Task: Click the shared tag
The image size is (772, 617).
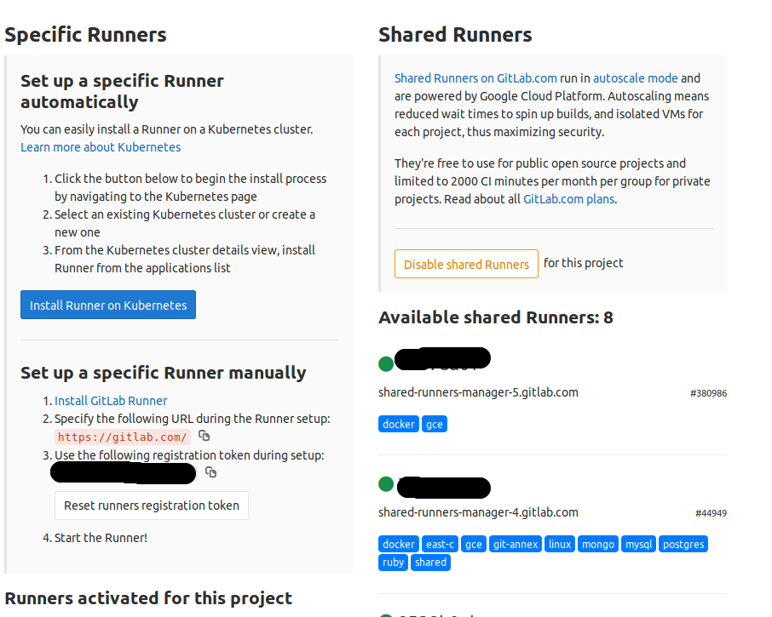Action: [431, 562]
